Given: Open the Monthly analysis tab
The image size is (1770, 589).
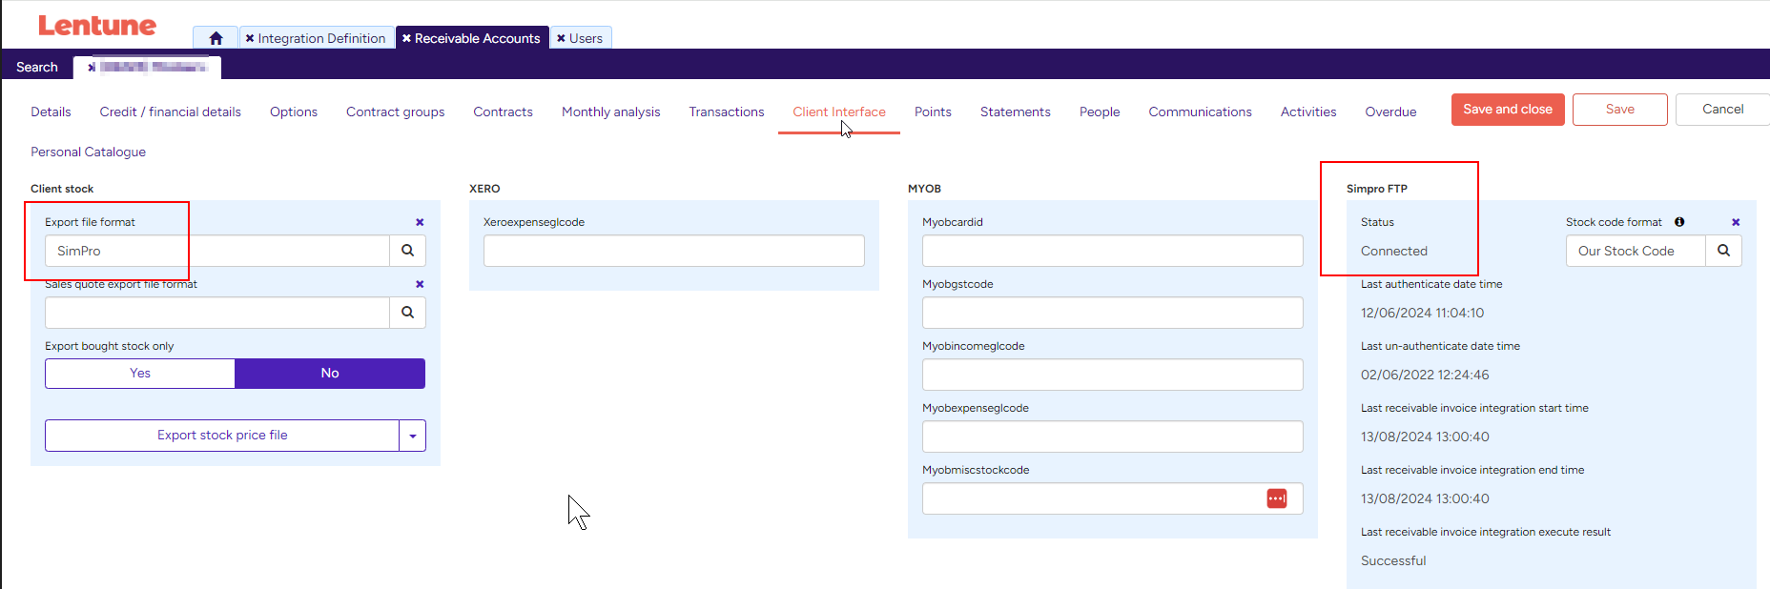Looking at the screenshot, I should coord(611,112).
